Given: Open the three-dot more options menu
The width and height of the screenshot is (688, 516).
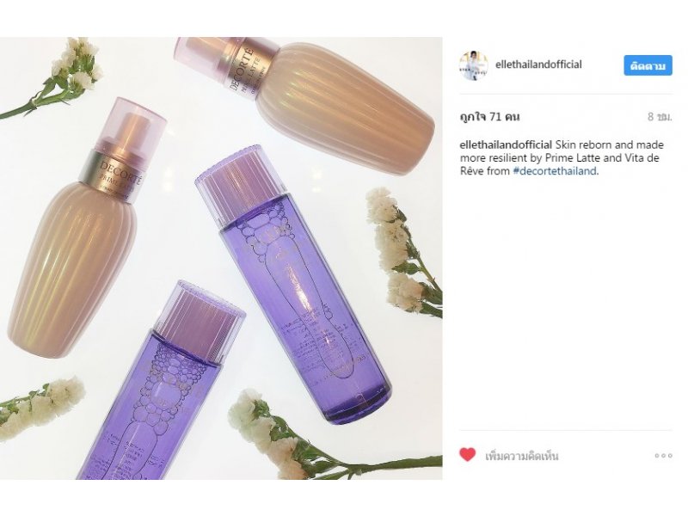Looking at the screenshot, I should [663, 456].
